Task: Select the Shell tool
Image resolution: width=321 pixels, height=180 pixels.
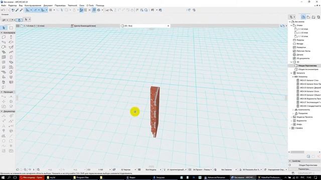Action: click(x=11, y=47)
